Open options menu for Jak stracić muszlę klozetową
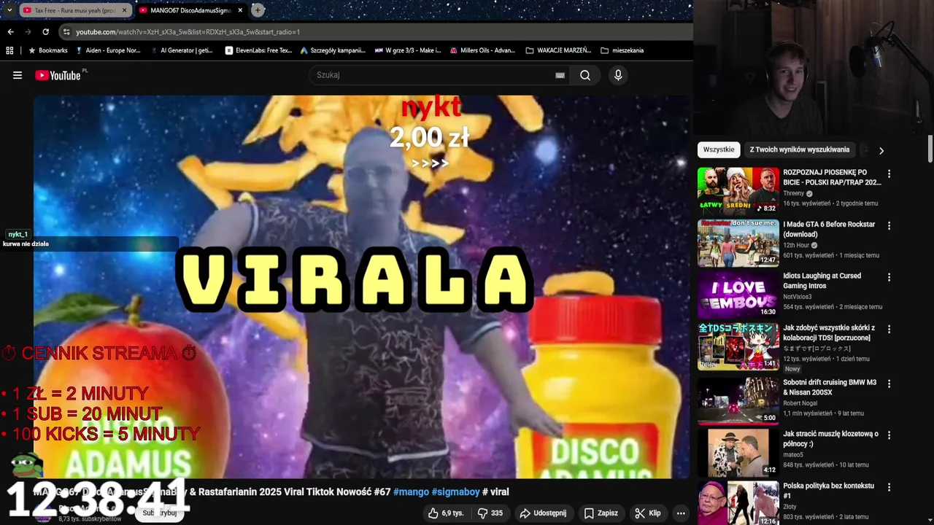This screenshot has width=934, height=525. [x=889, y=435]
